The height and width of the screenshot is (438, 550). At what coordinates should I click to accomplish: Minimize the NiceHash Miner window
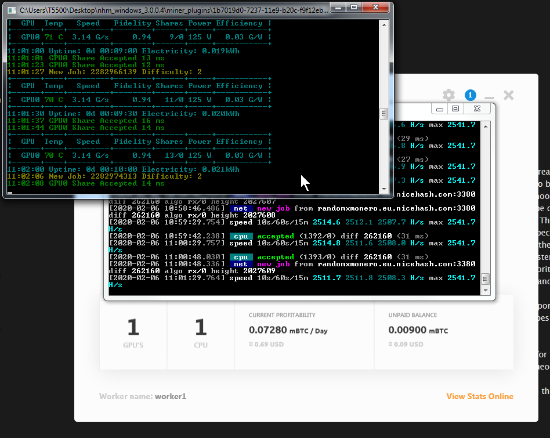(x=490, y=96)
